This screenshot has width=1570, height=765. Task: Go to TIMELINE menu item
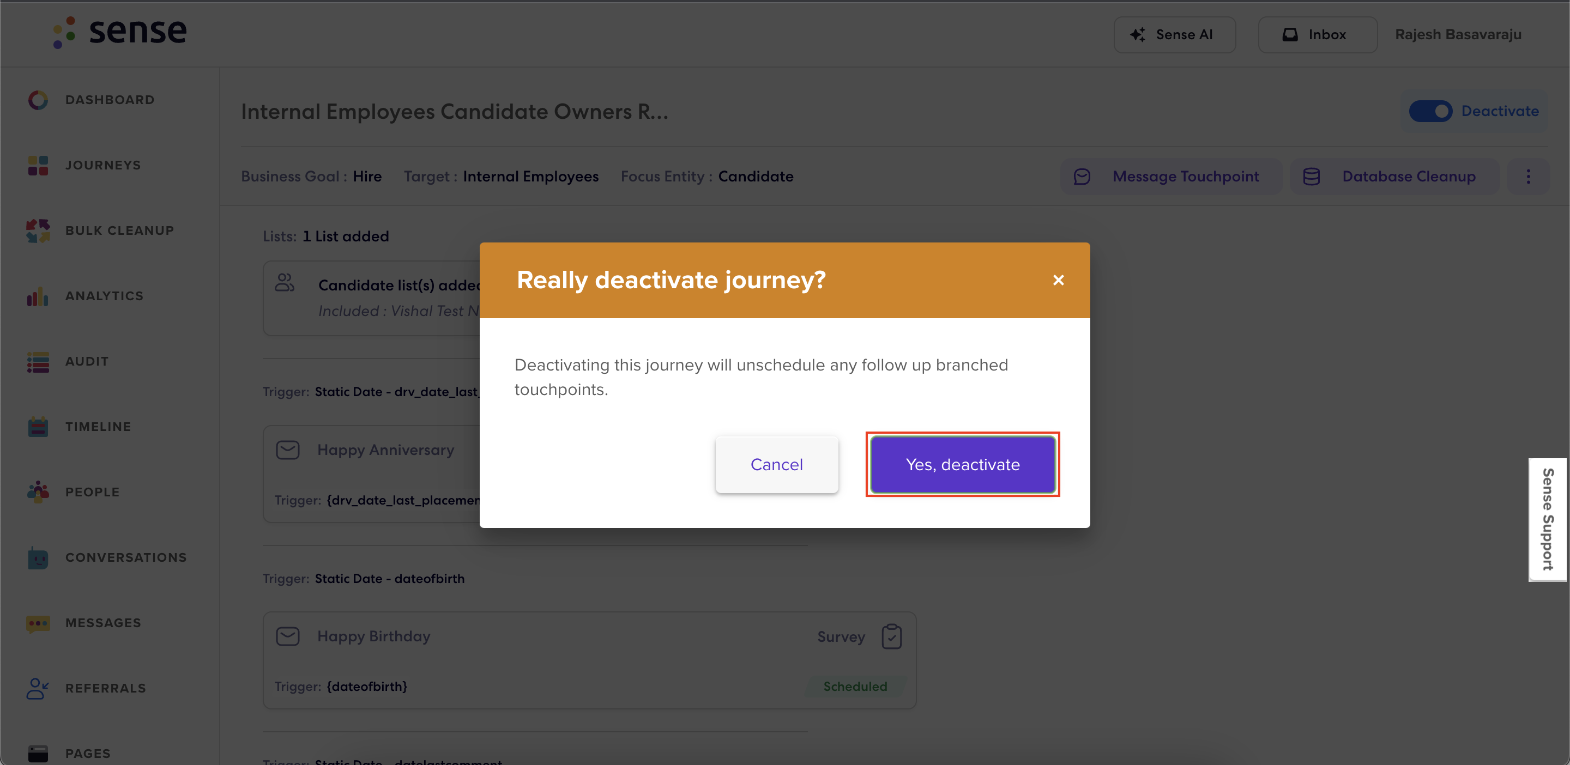(98, 426)
